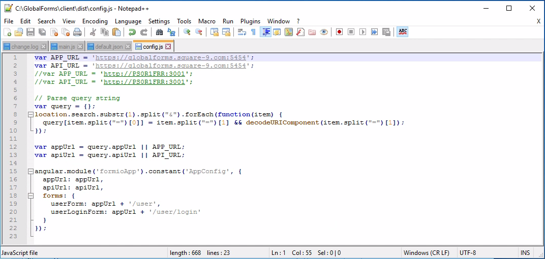Click the Windows (CR LF) status bar field
This screenshot has height=259, width=545.
tap(426, 253)
